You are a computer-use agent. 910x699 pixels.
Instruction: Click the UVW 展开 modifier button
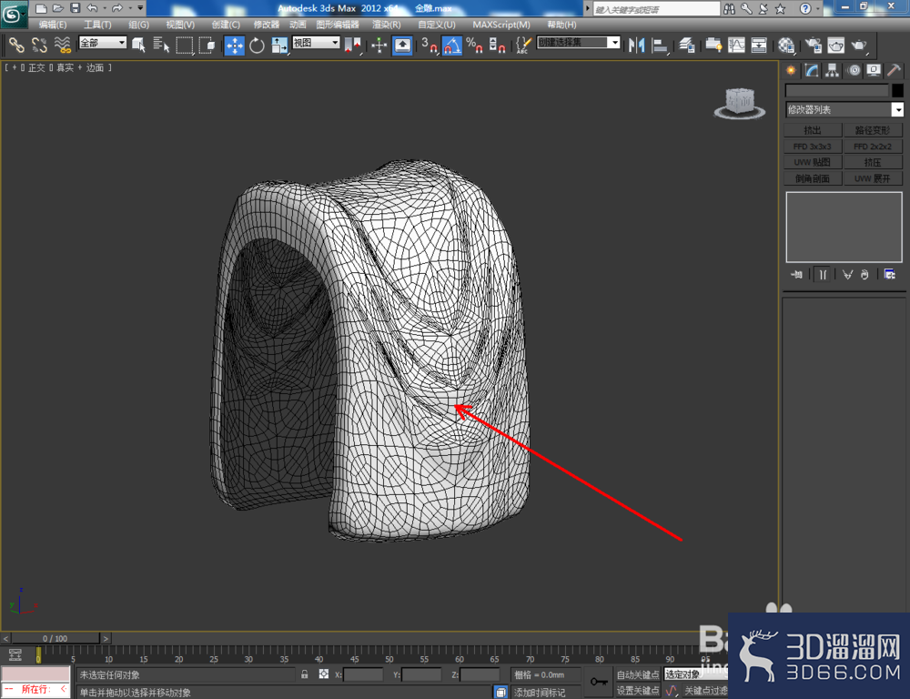[x=873, y=178]
